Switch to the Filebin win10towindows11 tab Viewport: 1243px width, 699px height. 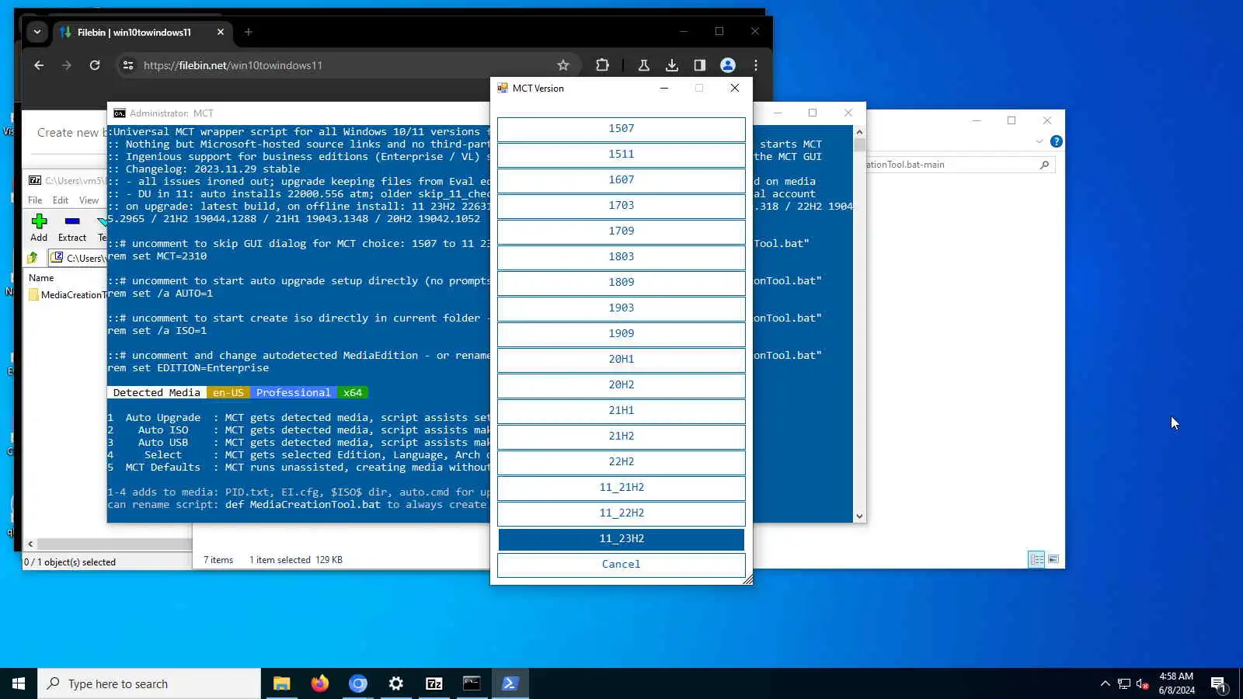coord(134,32)
